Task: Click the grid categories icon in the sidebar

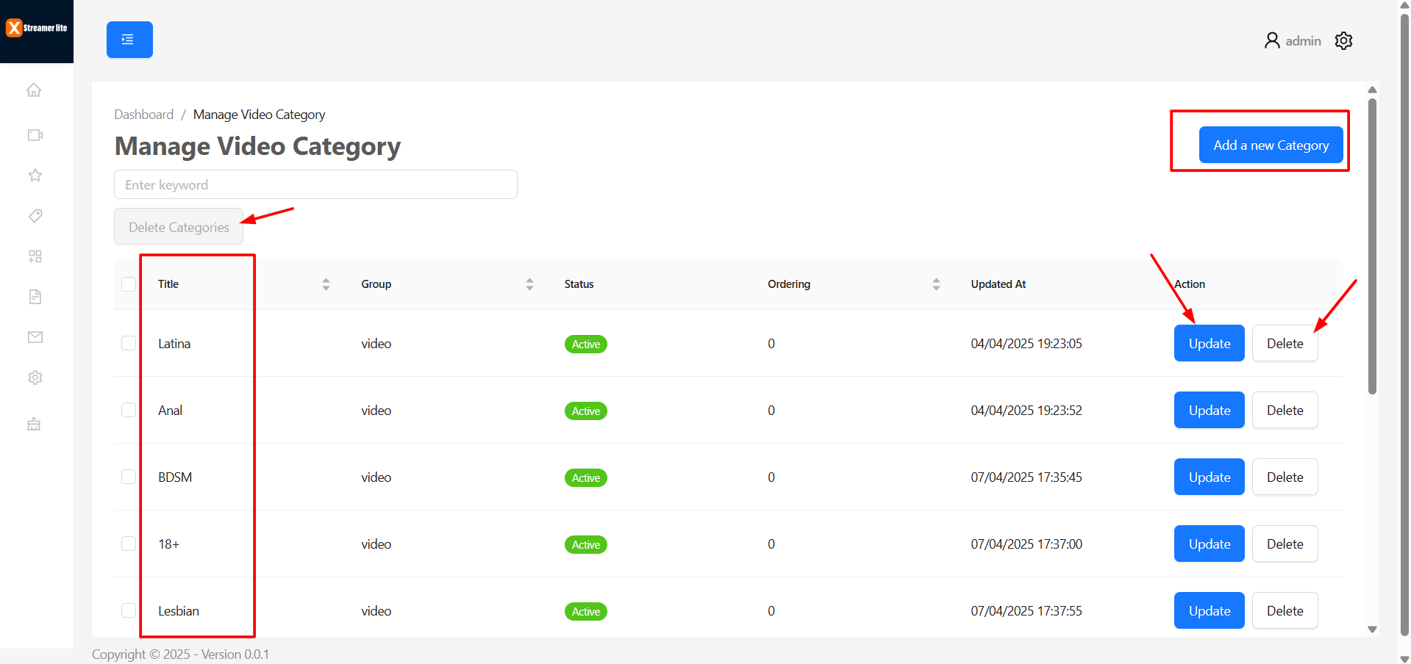Action: [x=35, y=256]
